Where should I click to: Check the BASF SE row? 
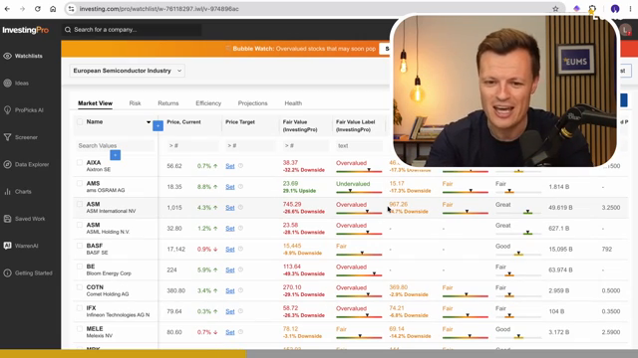(x=80, y=246)
